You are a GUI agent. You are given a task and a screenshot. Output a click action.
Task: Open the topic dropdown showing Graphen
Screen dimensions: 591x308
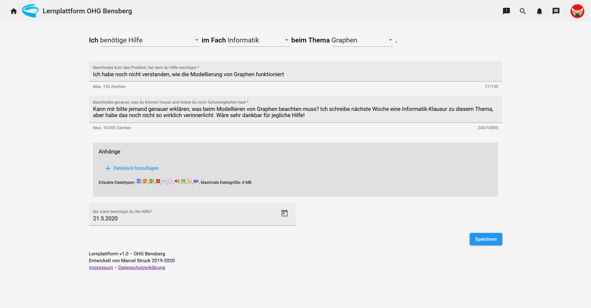(x=362, y=40)
